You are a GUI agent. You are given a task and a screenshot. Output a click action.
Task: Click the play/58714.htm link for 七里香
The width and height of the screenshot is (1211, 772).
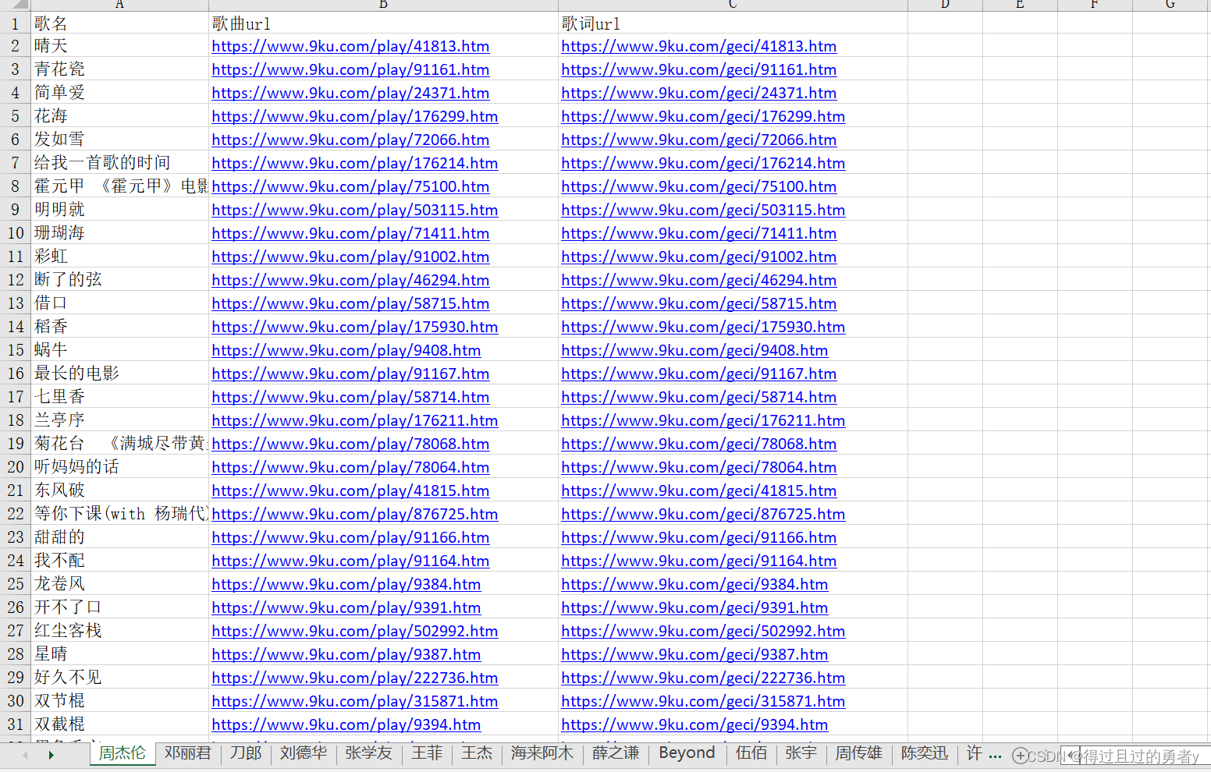(x=350, y=397)
